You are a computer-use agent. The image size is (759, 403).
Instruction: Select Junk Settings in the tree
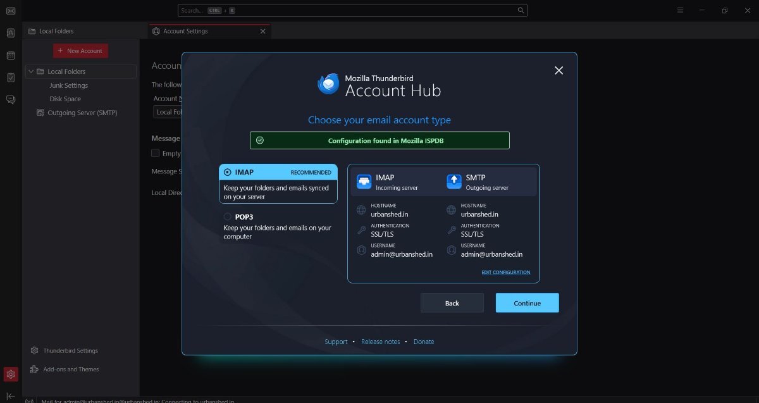[x=69, y=85]
